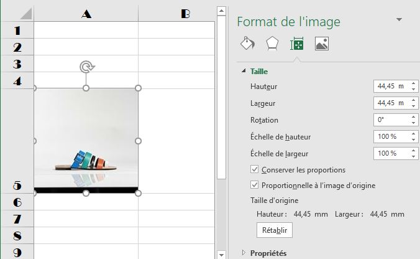This screenshot has width=420, height=259.
Task: Click the Hauteur input field
Action: (x=391, y=86)
